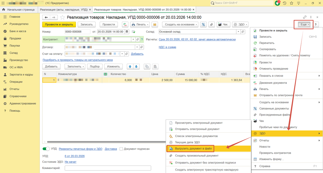Open linked documents structure icon
323x173 pixels.
(203, 24)
